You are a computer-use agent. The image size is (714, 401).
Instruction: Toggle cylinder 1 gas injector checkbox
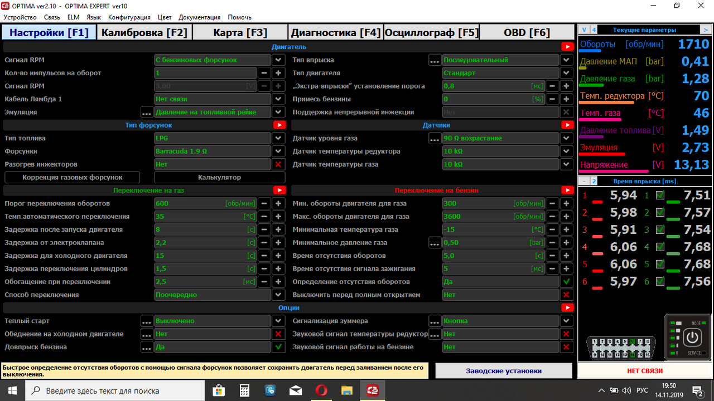click(x=660, y=195)
